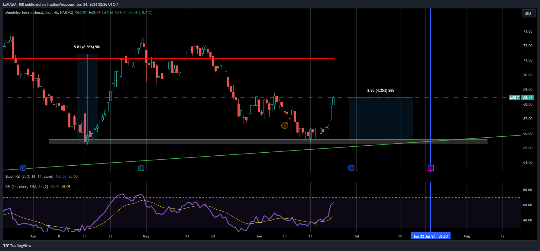
Task: Select the gray support zone rectangle
Action: pos(268,142)
